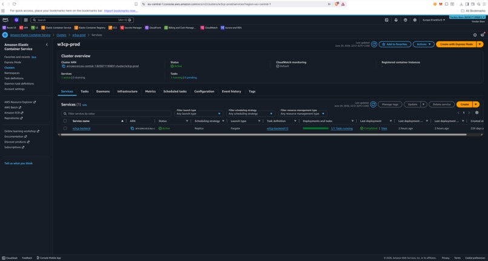
Task: Open the IAM shortcut
Action: [x=24, y=28]
